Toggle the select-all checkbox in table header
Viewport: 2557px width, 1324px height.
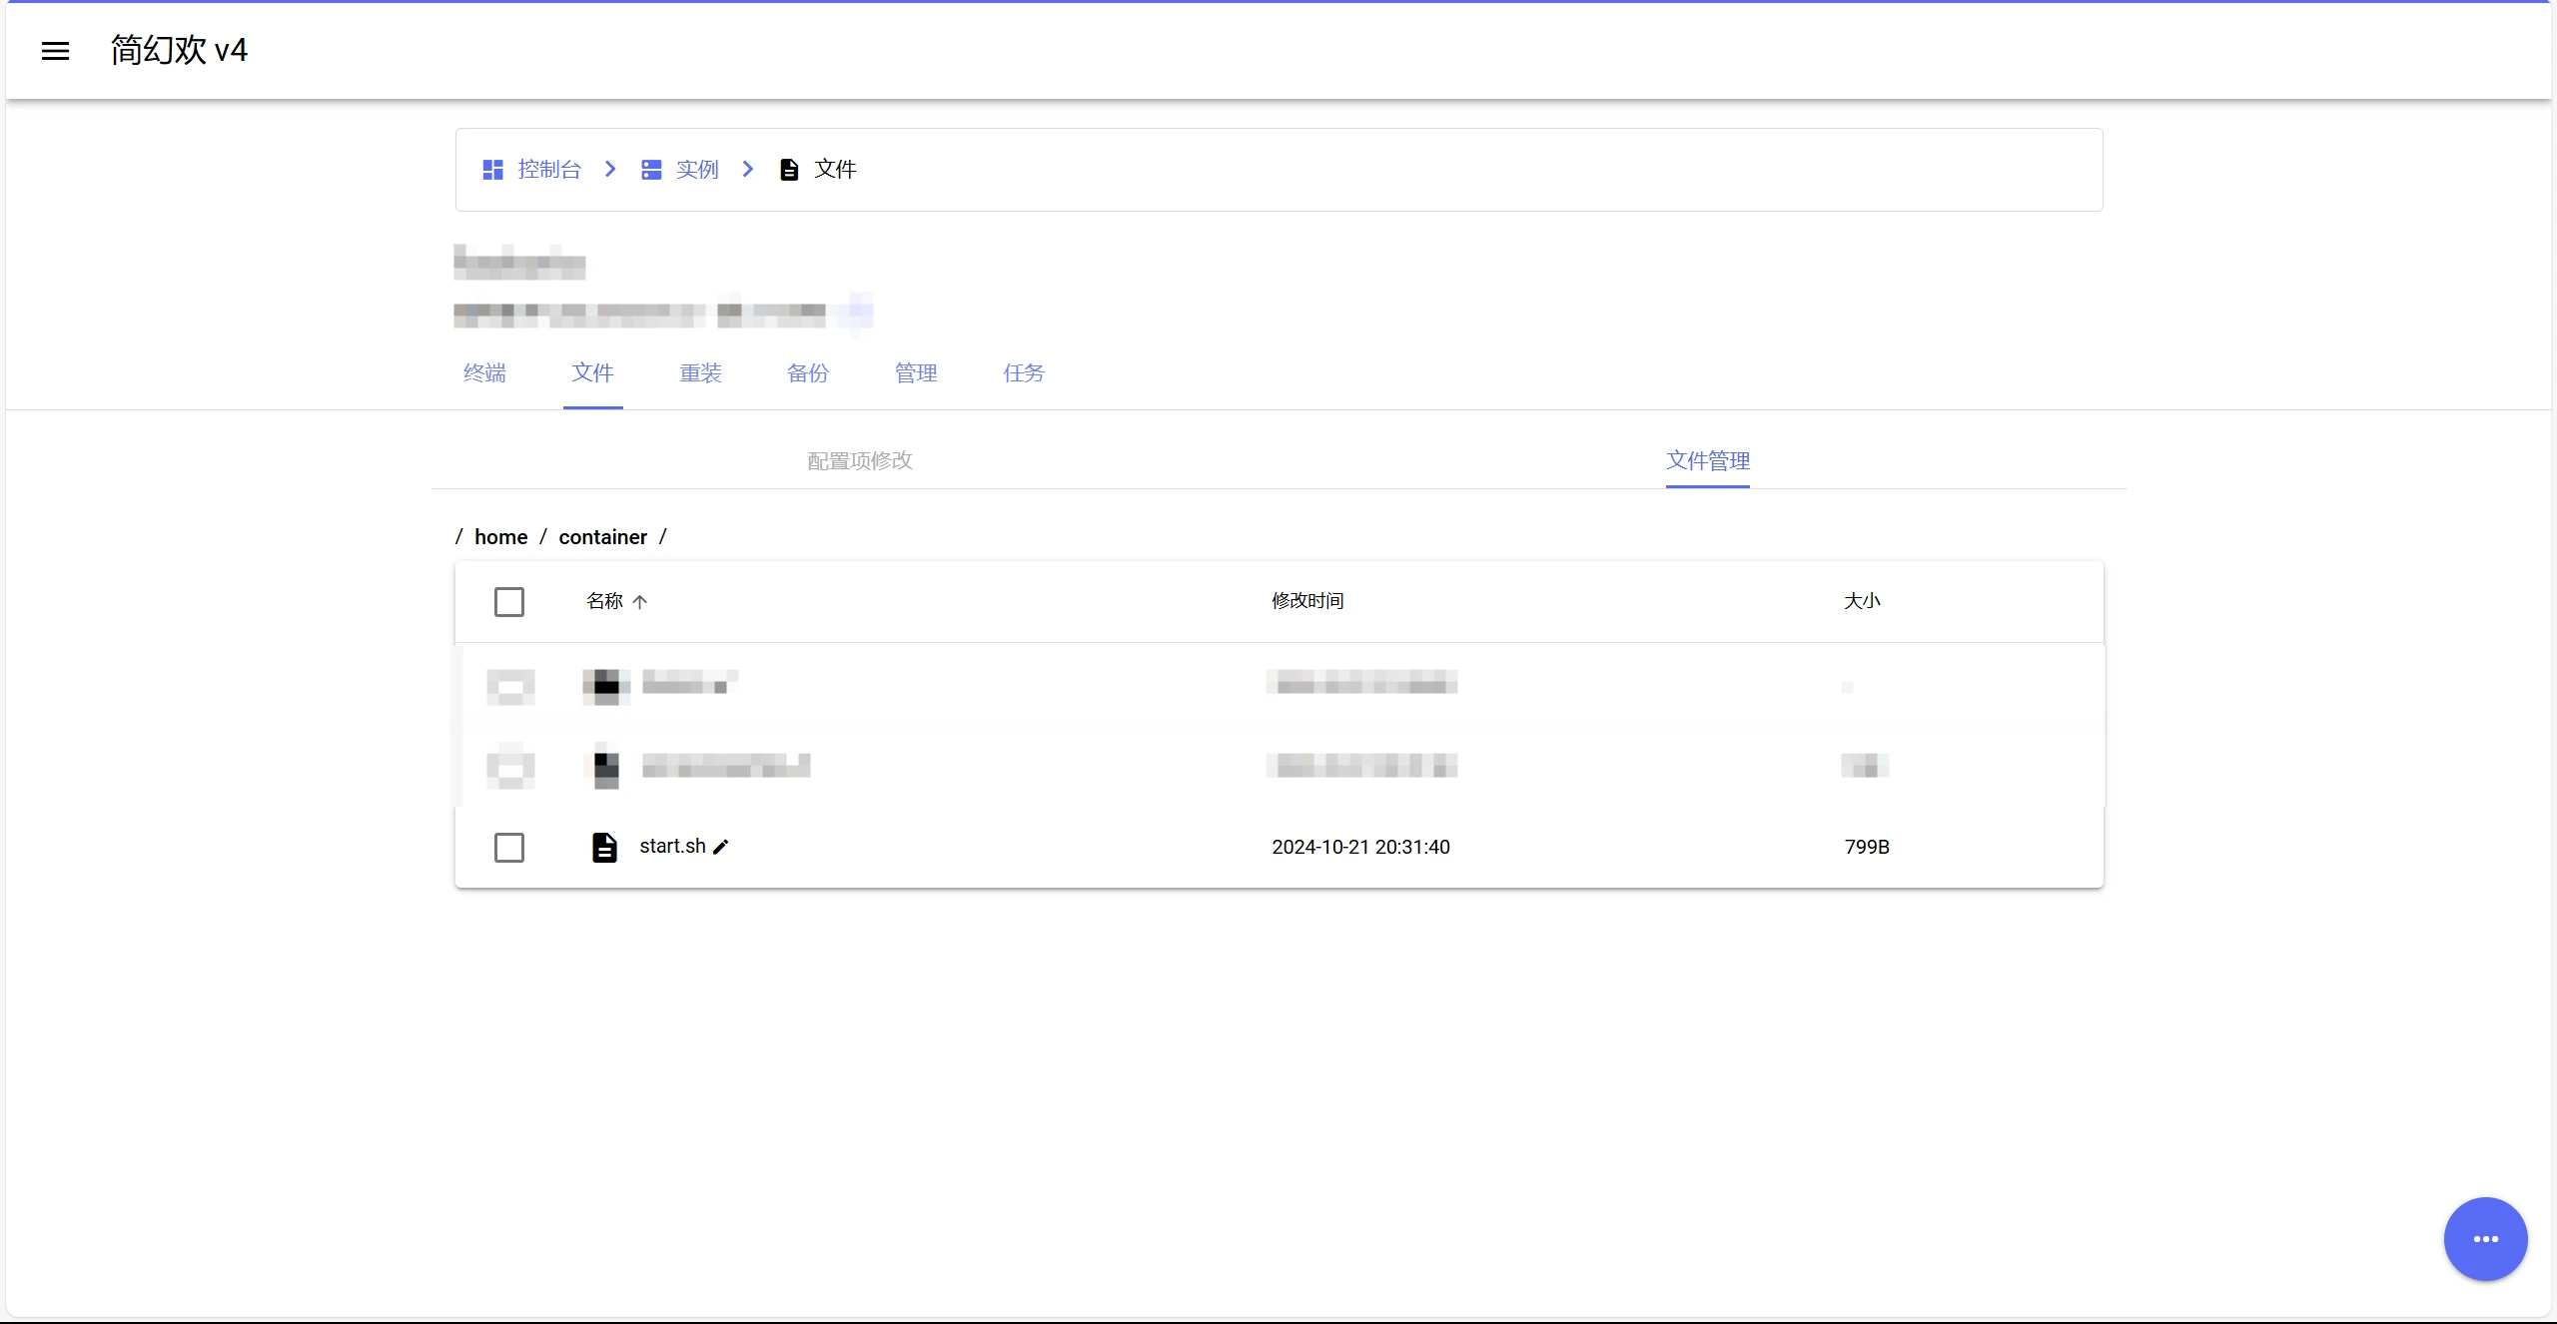pos(509,602)
